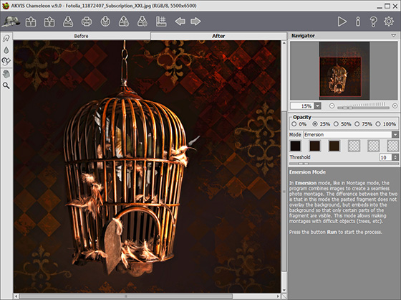Click scroll-left arrow below the image
Viewport: 401px width, 300px height.
coord(16,296)
